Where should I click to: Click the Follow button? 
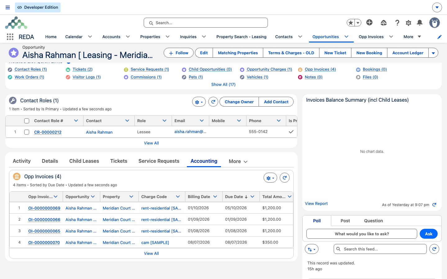[178, 53]
